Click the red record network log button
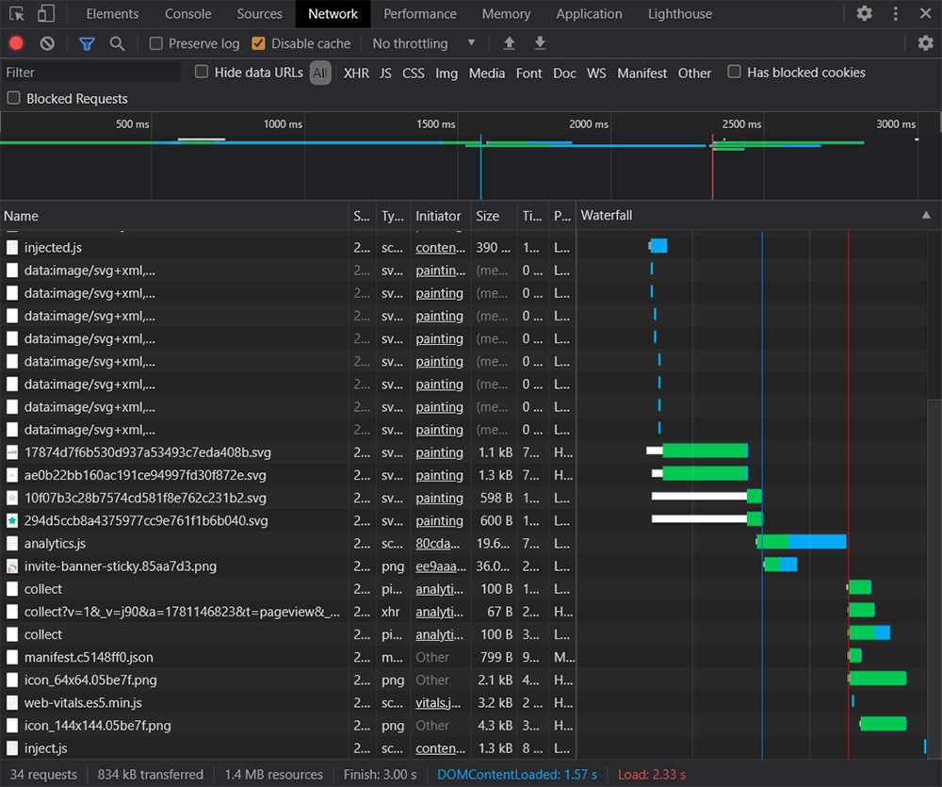Viewport: 942px width, 787px height. (x=16, y=43)
